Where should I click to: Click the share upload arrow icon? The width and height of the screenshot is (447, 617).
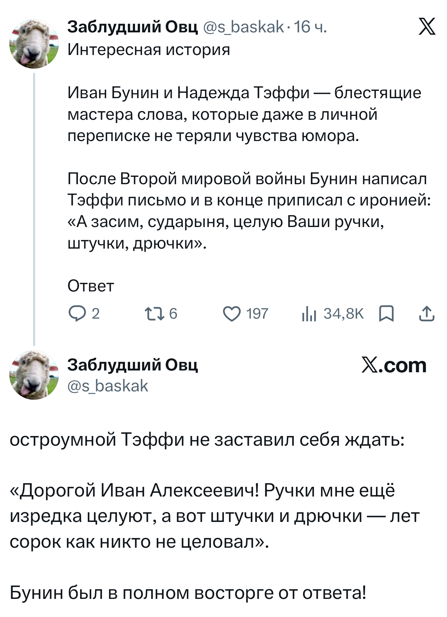[x=426, y=313]
